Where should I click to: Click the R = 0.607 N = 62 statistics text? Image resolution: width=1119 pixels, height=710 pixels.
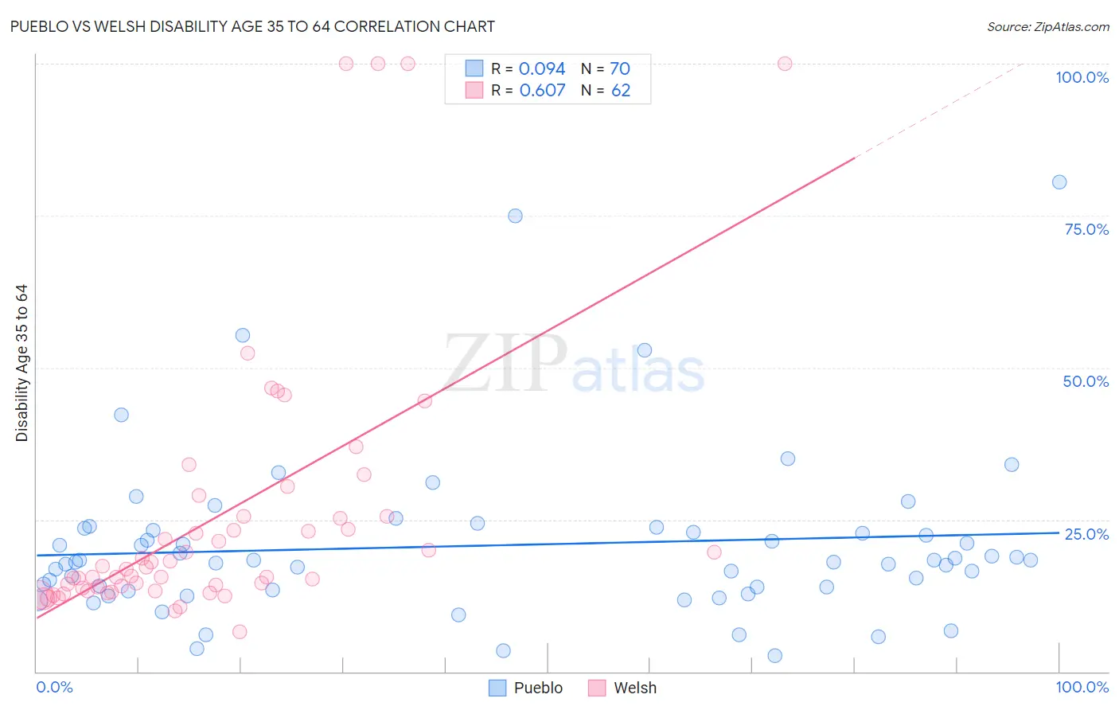coord(560,90)
